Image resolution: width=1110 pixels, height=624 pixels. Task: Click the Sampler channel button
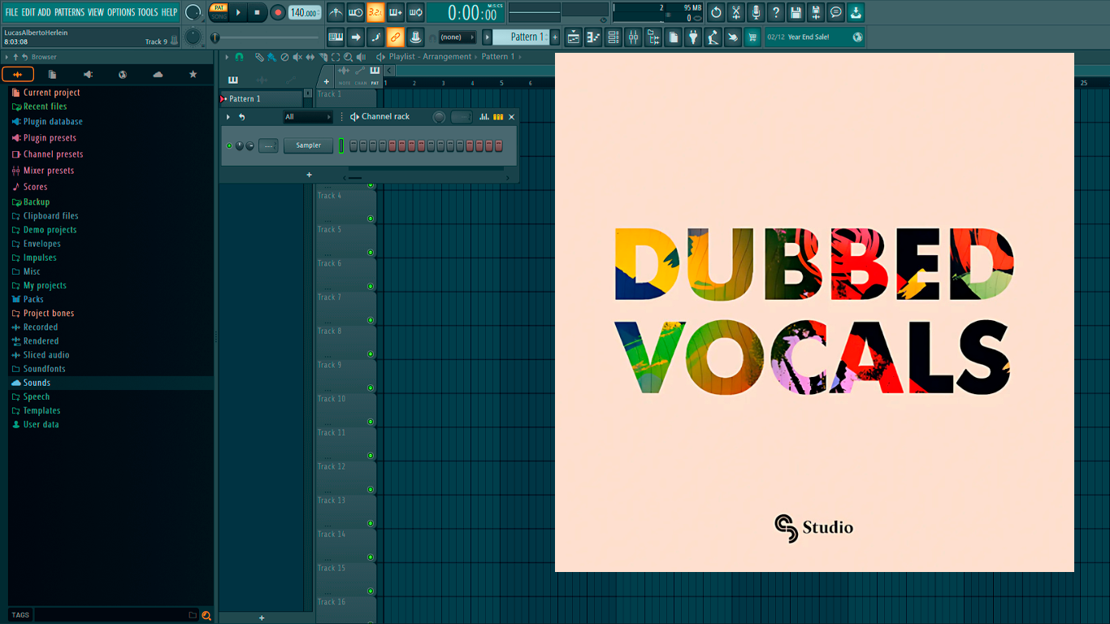(308, 145)
